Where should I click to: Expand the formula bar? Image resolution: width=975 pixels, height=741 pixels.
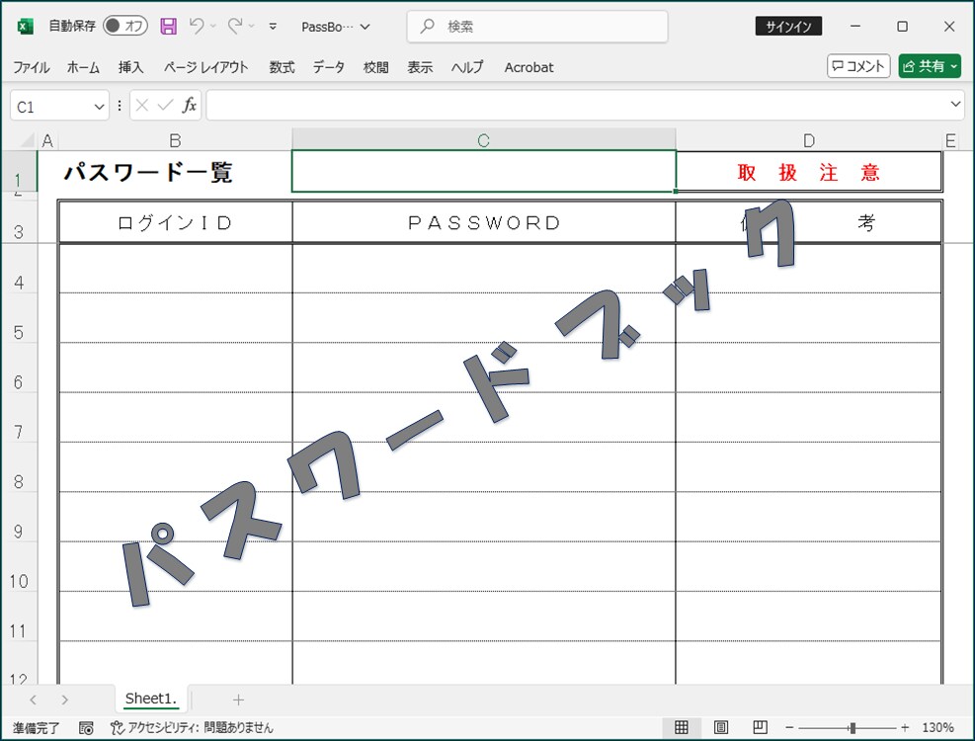[x=955, y=105]
